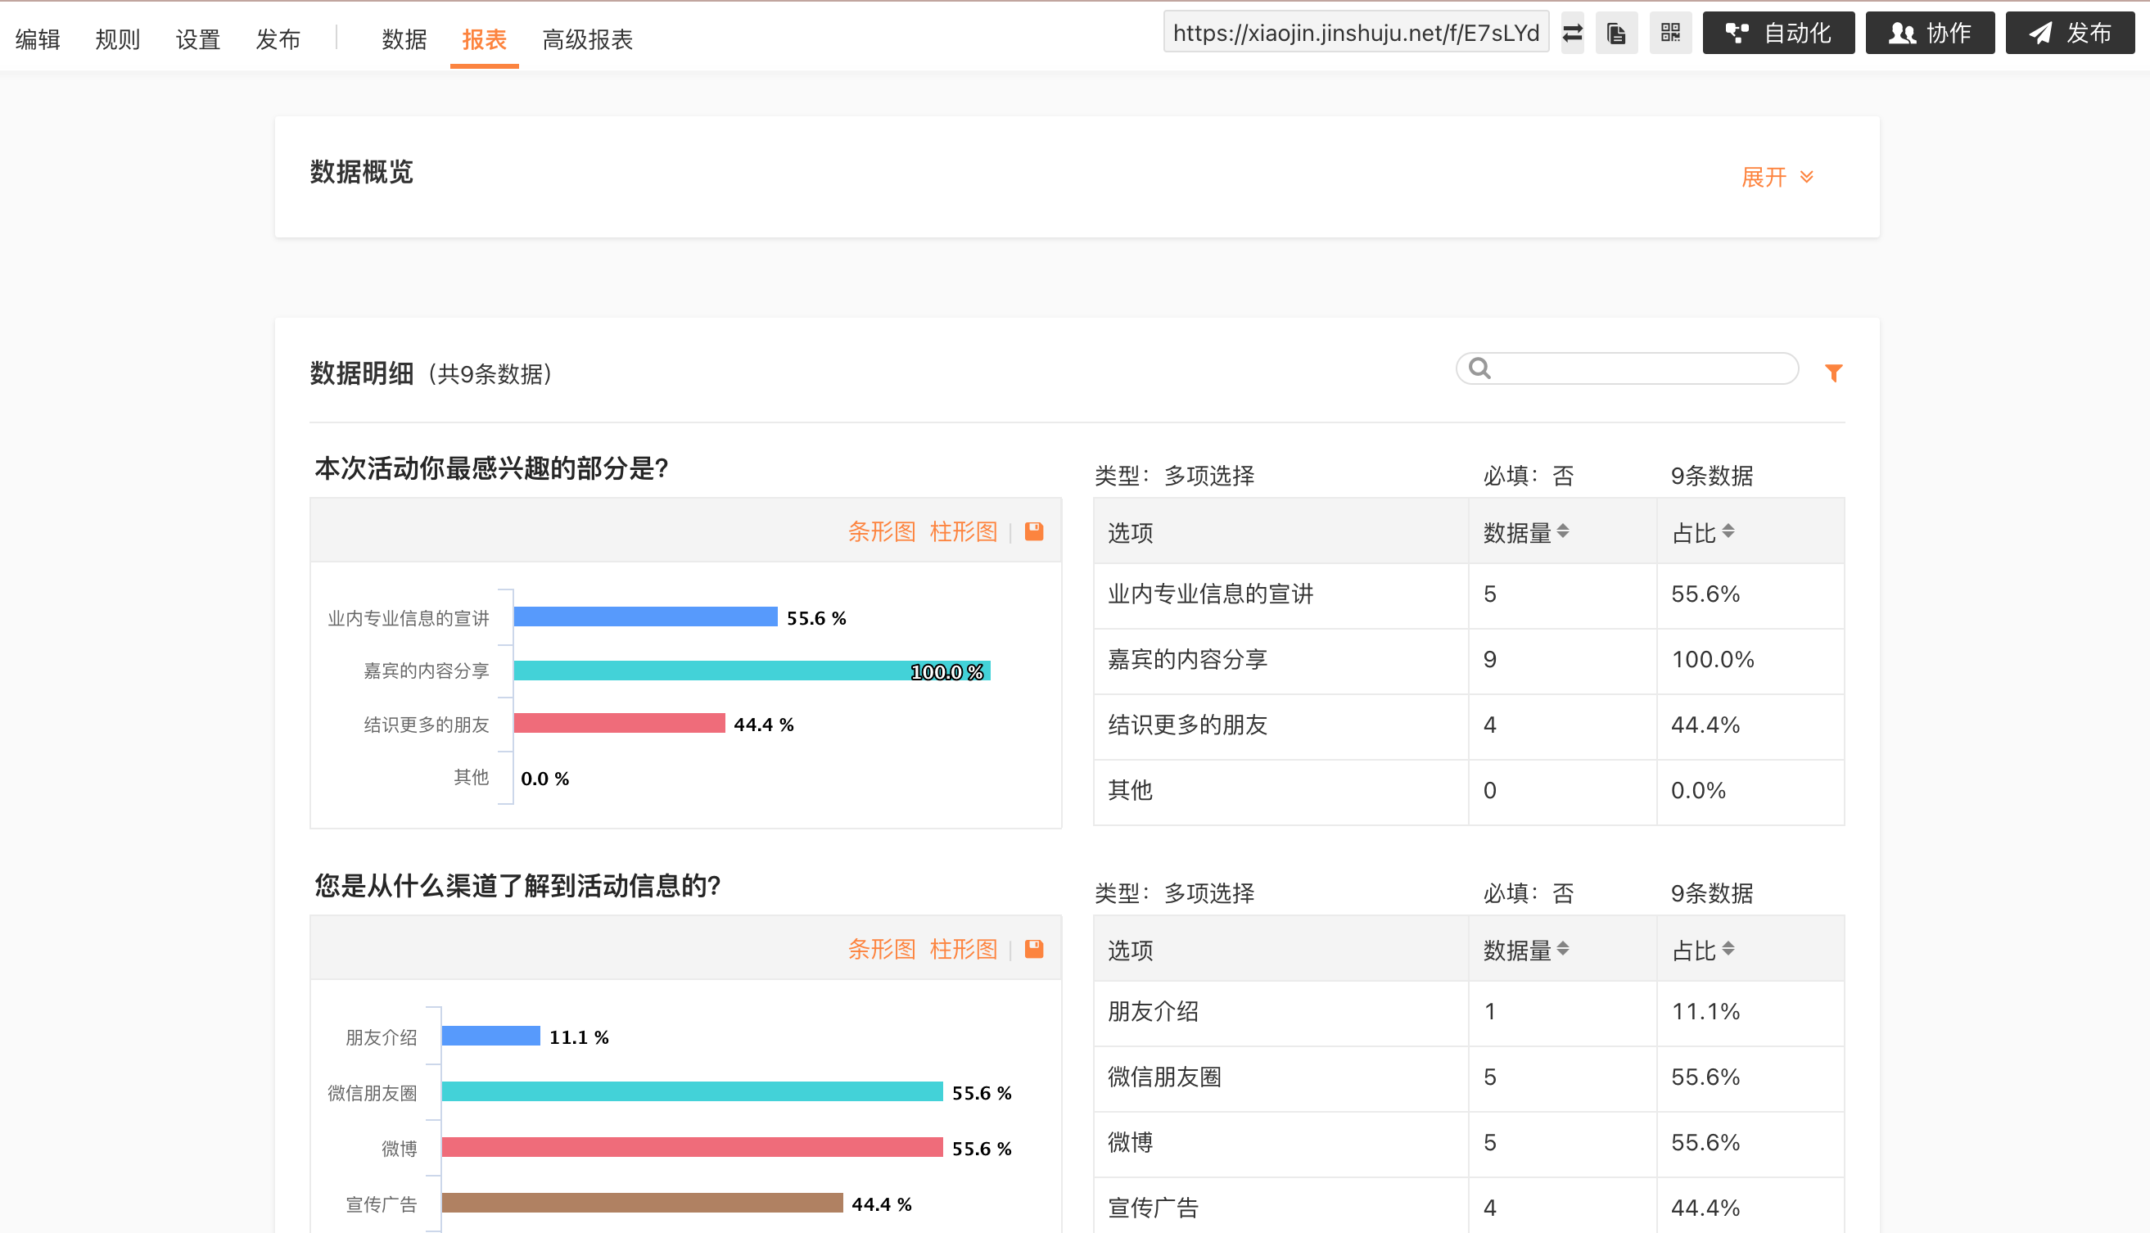
Task: Click the form URL field
Action: coord(1356,32)
